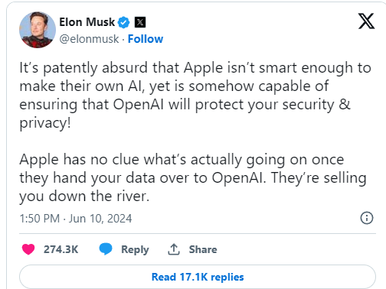Click the tweet paragraph starting "It's patently absurd"
The image size is (386, 289).
(195, 96)
